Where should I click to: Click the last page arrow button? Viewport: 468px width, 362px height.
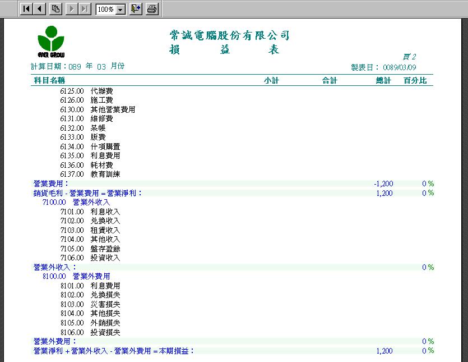pos(84,9)
